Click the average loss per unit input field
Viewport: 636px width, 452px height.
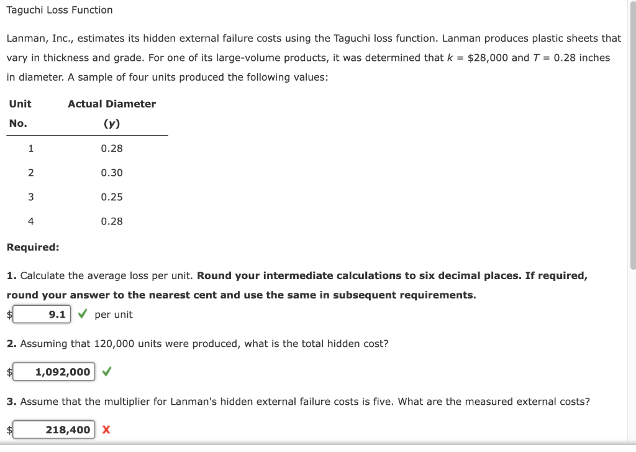point(42,315)
